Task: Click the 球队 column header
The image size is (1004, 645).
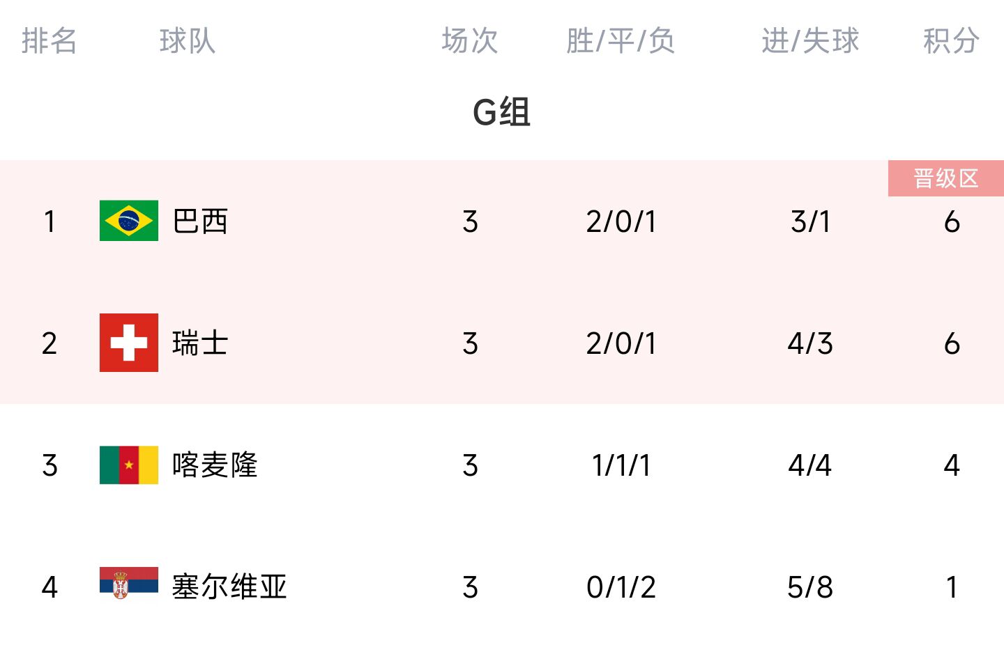Action: click(188, 40)
